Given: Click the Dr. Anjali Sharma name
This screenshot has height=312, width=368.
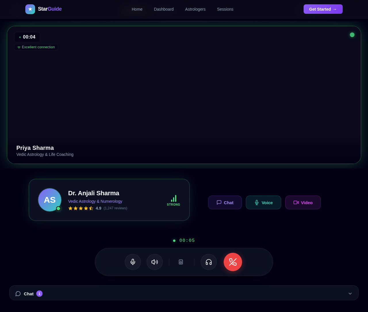Looking at the screenshot, I should [94, 193].
